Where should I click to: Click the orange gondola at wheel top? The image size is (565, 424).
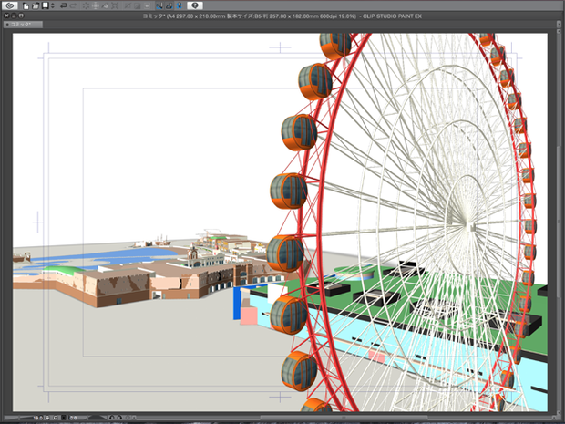tap(334, 46)
